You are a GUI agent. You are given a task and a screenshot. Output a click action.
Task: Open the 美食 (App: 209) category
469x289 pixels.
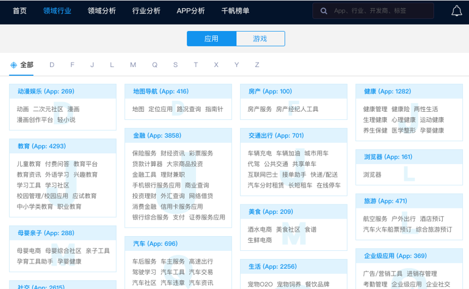click(x=271, y=212)
